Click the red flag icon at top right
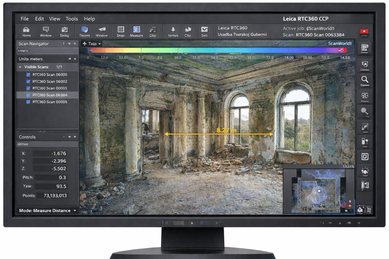The image size is (389, 259). pos(364,32)
